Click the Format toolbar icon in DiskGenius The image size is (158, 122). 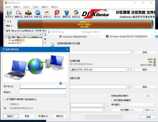tap(57, 14)
